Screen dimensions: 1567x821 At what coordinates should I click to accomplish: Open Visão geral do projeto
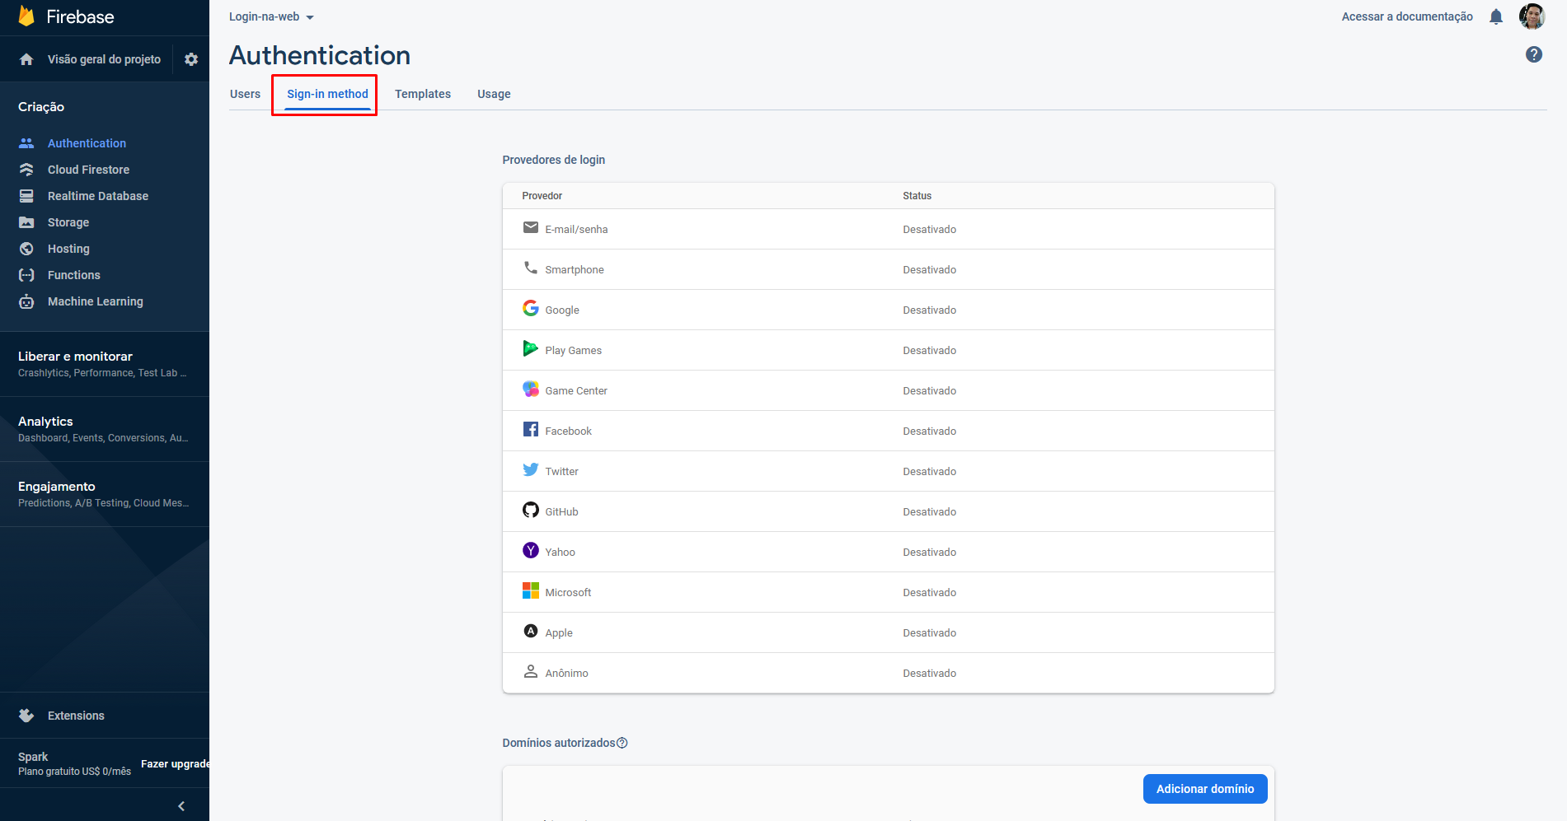[104, 59]
